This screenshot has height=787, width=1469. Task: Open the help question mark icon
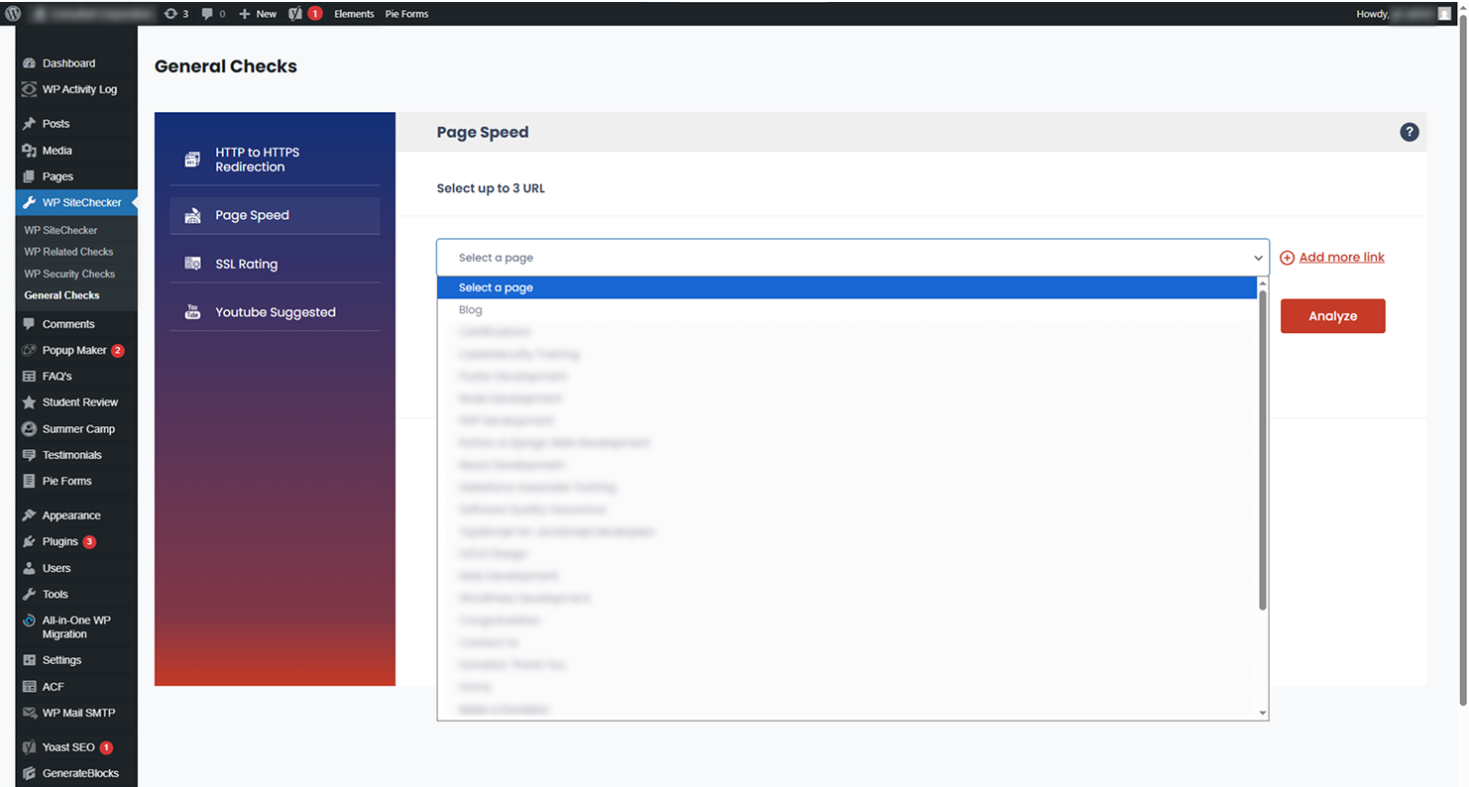(x=1409, y=132)
